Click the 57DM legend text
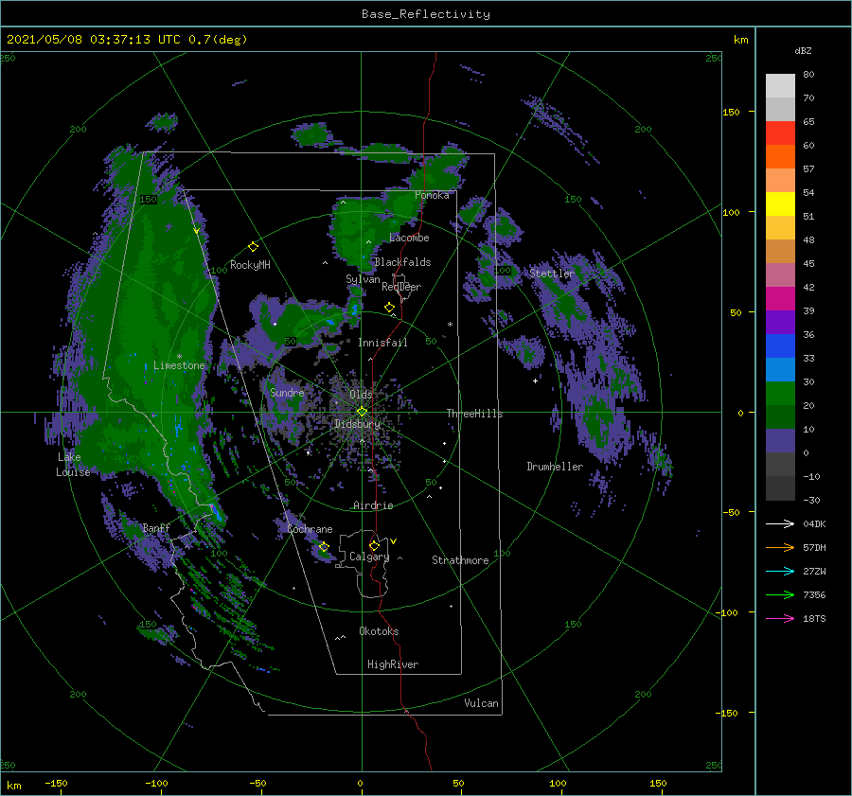Image resolution: width=852 pixels, height=796 pixels. coord(814,548)
